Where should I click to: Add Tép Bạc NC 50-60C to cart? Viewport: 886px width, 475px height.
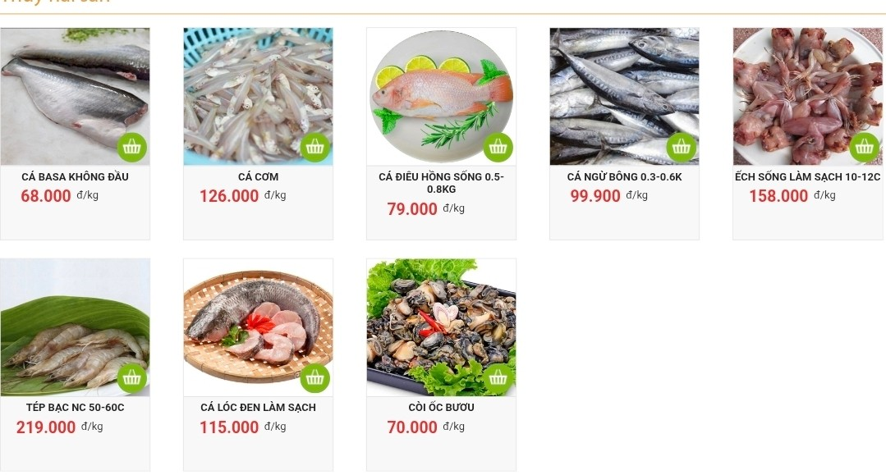(131, 378)
